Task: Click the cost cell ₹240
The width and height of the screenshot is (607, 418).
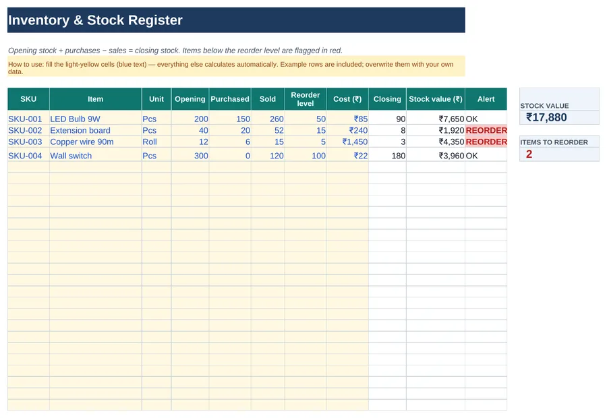Action: pyautogui.click(x=347, y=130)
